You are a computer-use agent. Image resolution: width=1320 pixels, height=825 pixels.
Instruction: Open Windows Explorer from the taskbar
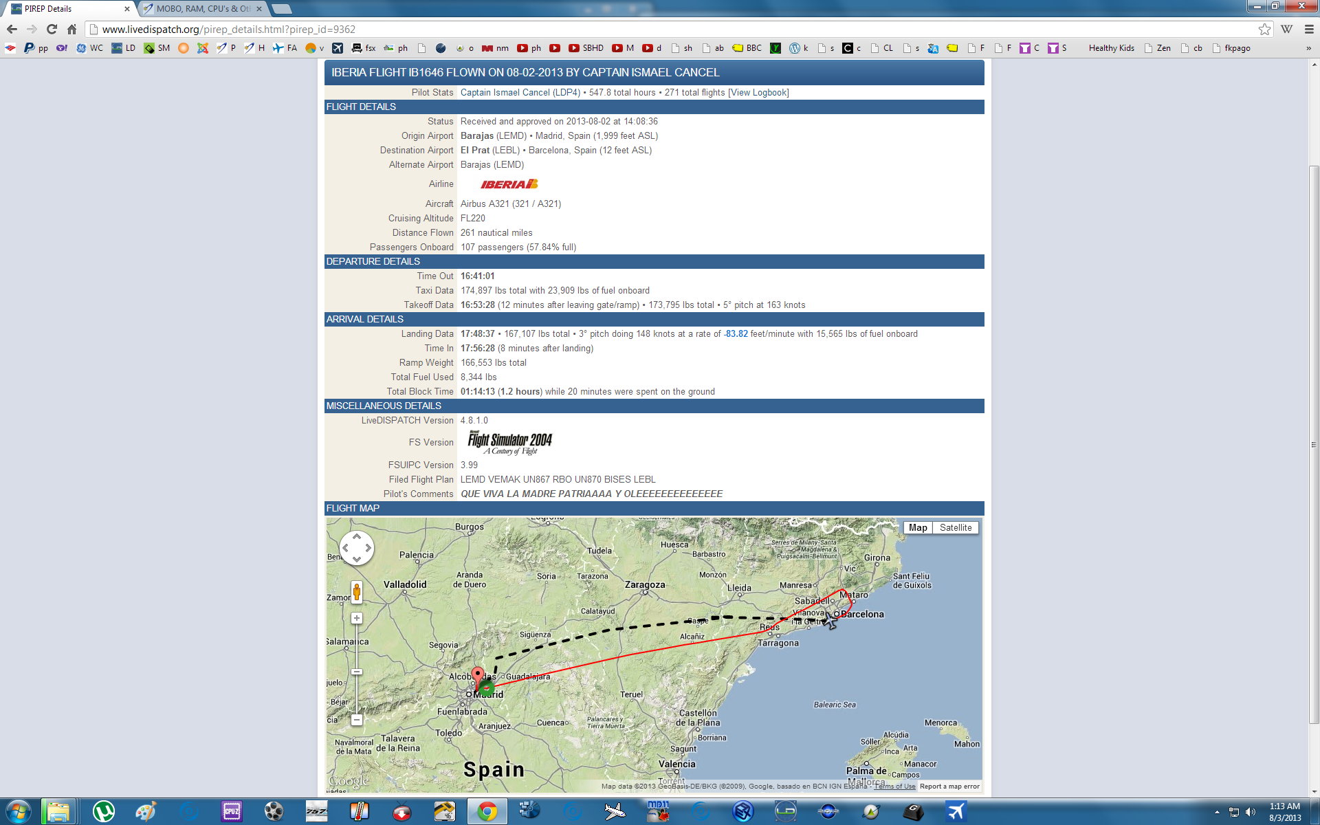click(x=58, y=812)
